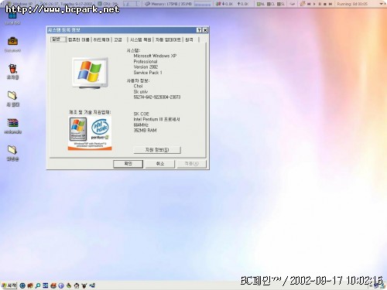This screenshot has height=290, width=387.
Task: Click the text 'Version 2002'
Action: [146, 67]
